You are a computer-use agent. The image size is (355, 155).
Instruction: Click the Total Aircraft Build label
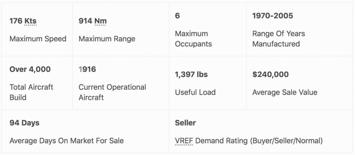(31, 92)
